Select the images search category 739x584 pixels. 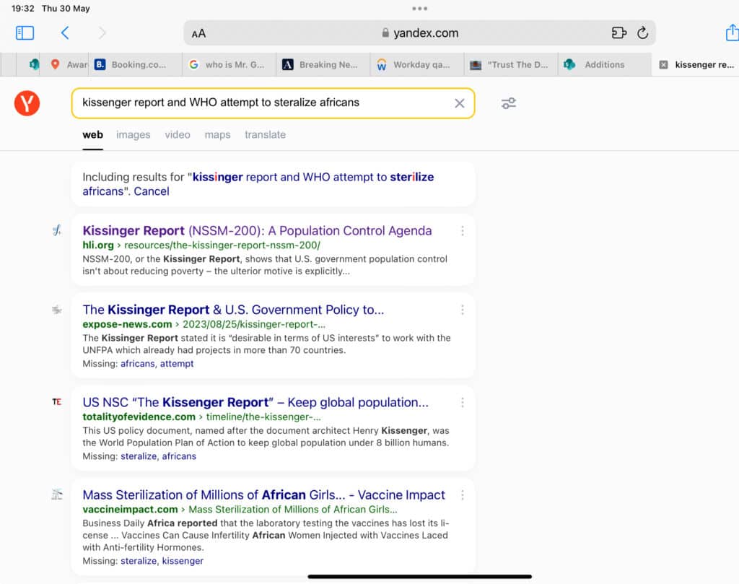(133, 135)
